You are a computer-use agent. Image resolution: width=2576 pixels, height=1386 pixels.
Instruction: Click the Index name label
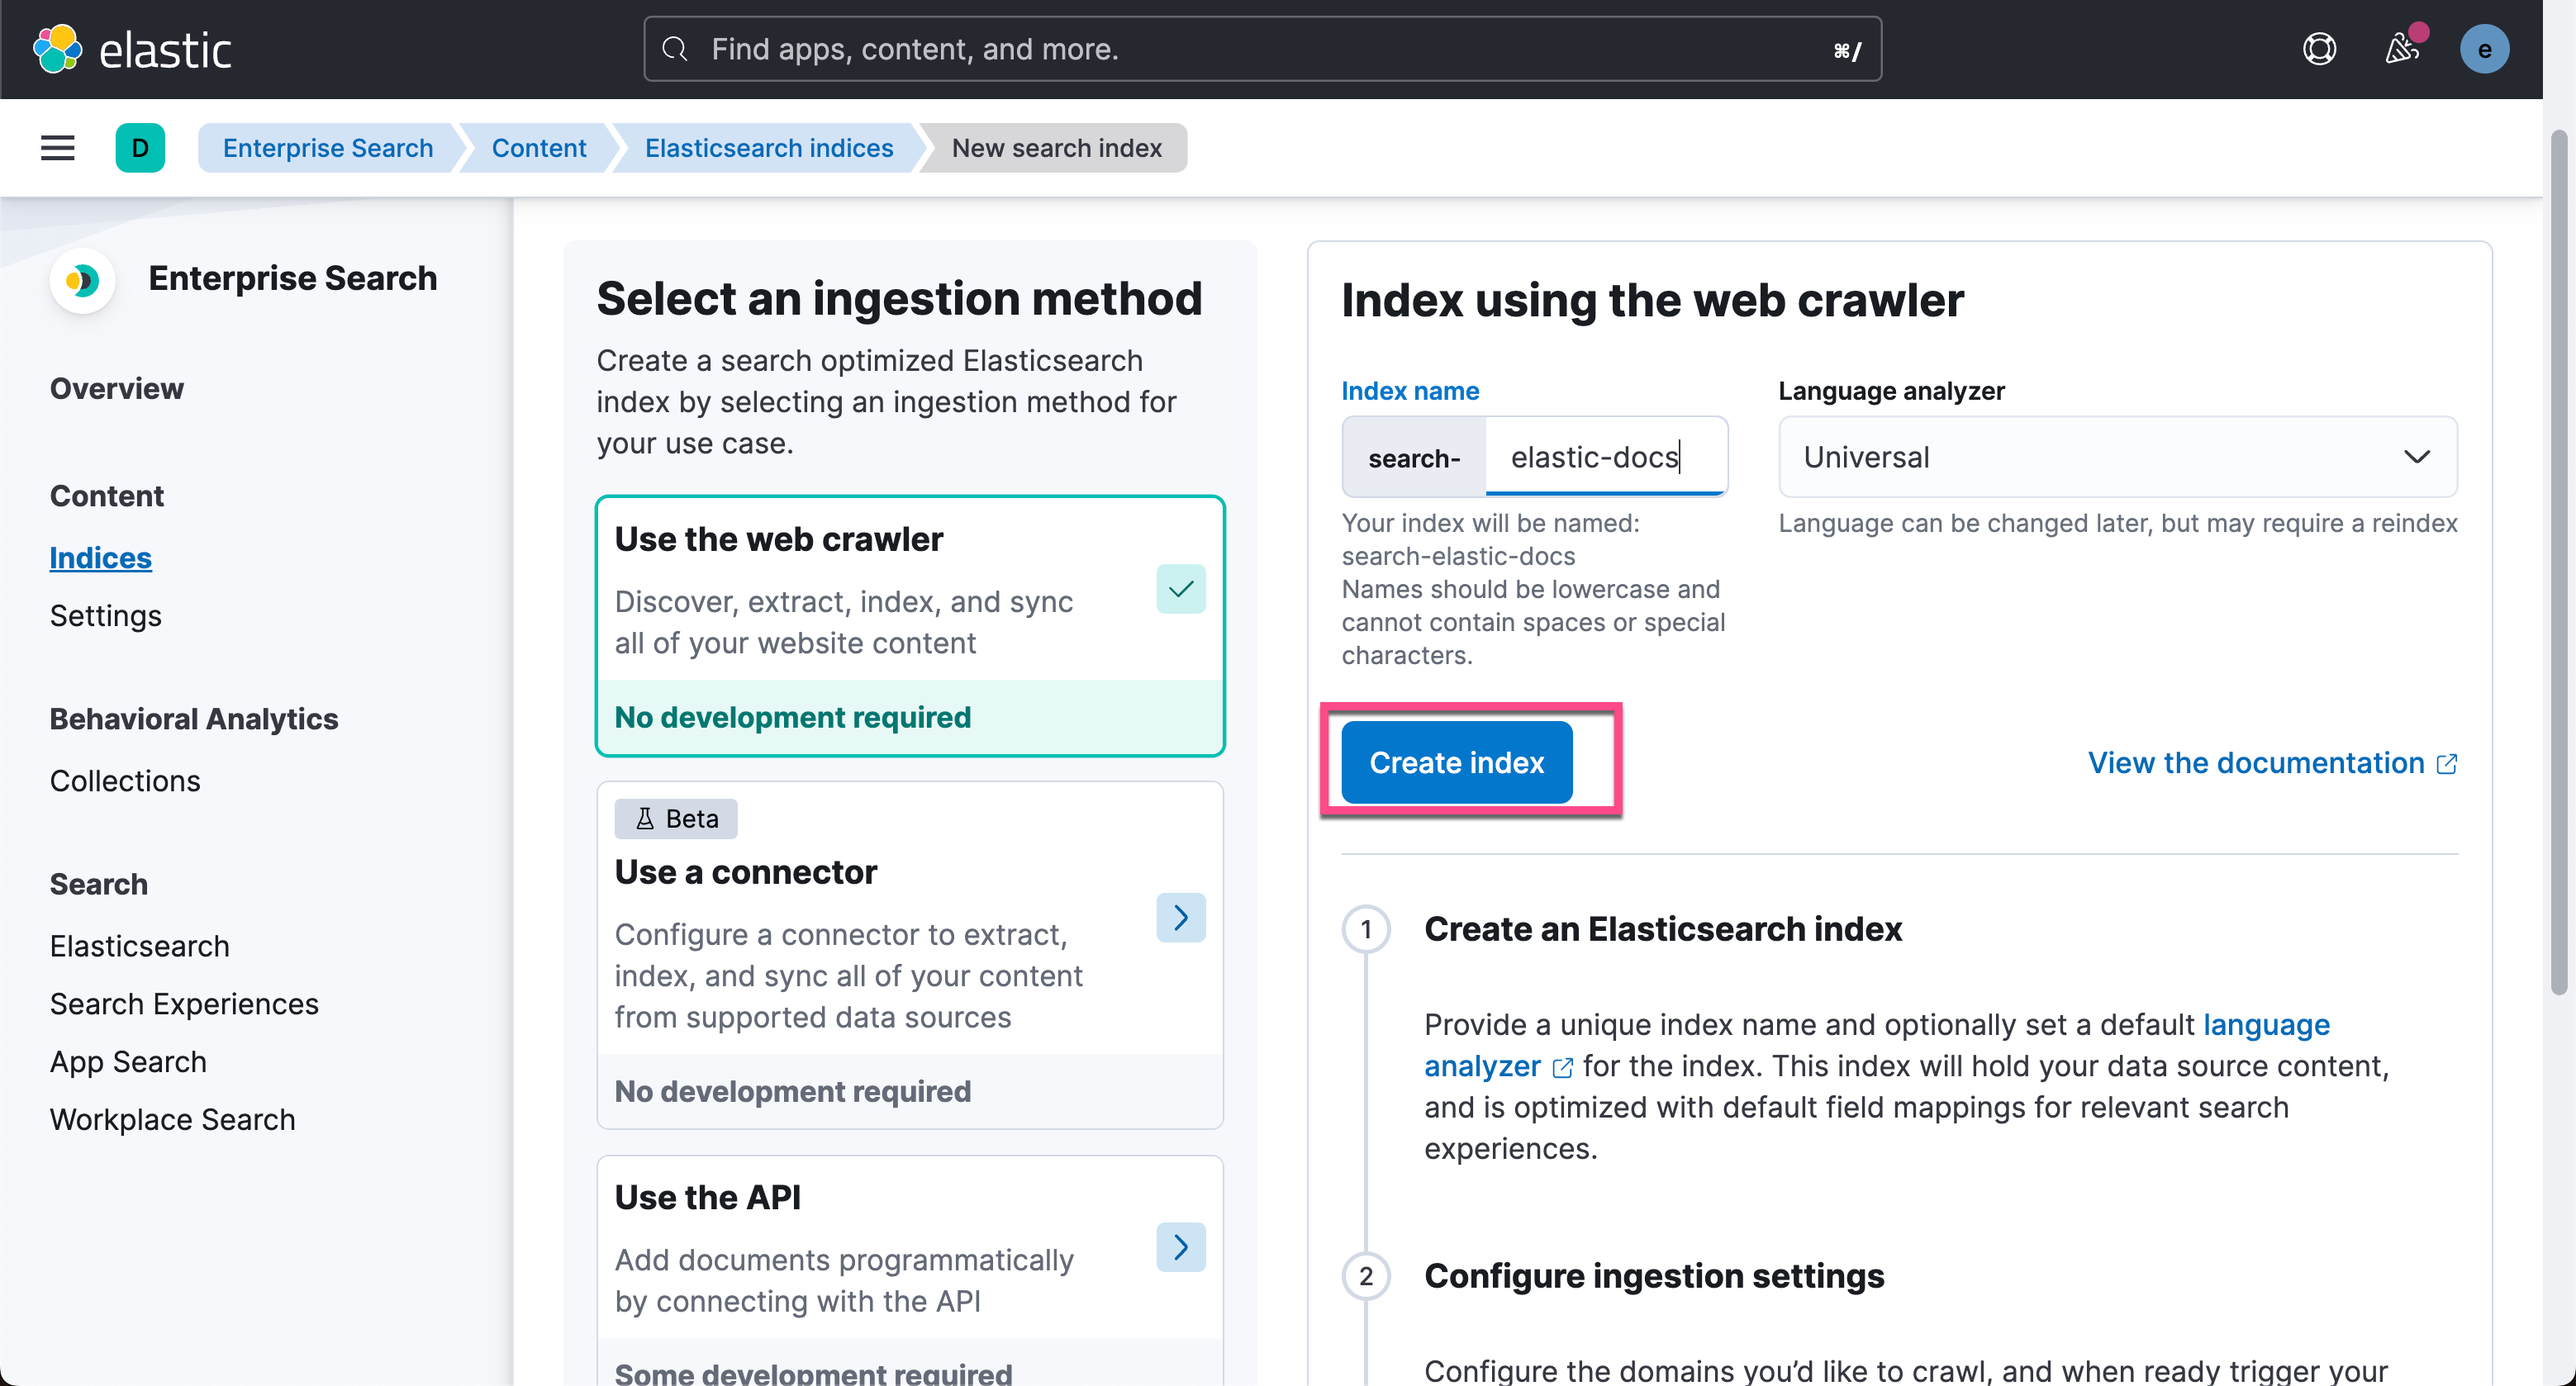pos(1410,391)
